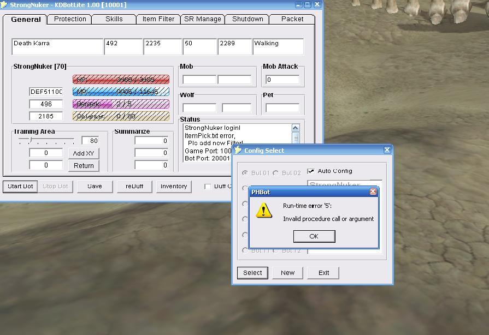Click the Death Karra field
Viewport: 489px width, 335px height.
coord(57,47)
